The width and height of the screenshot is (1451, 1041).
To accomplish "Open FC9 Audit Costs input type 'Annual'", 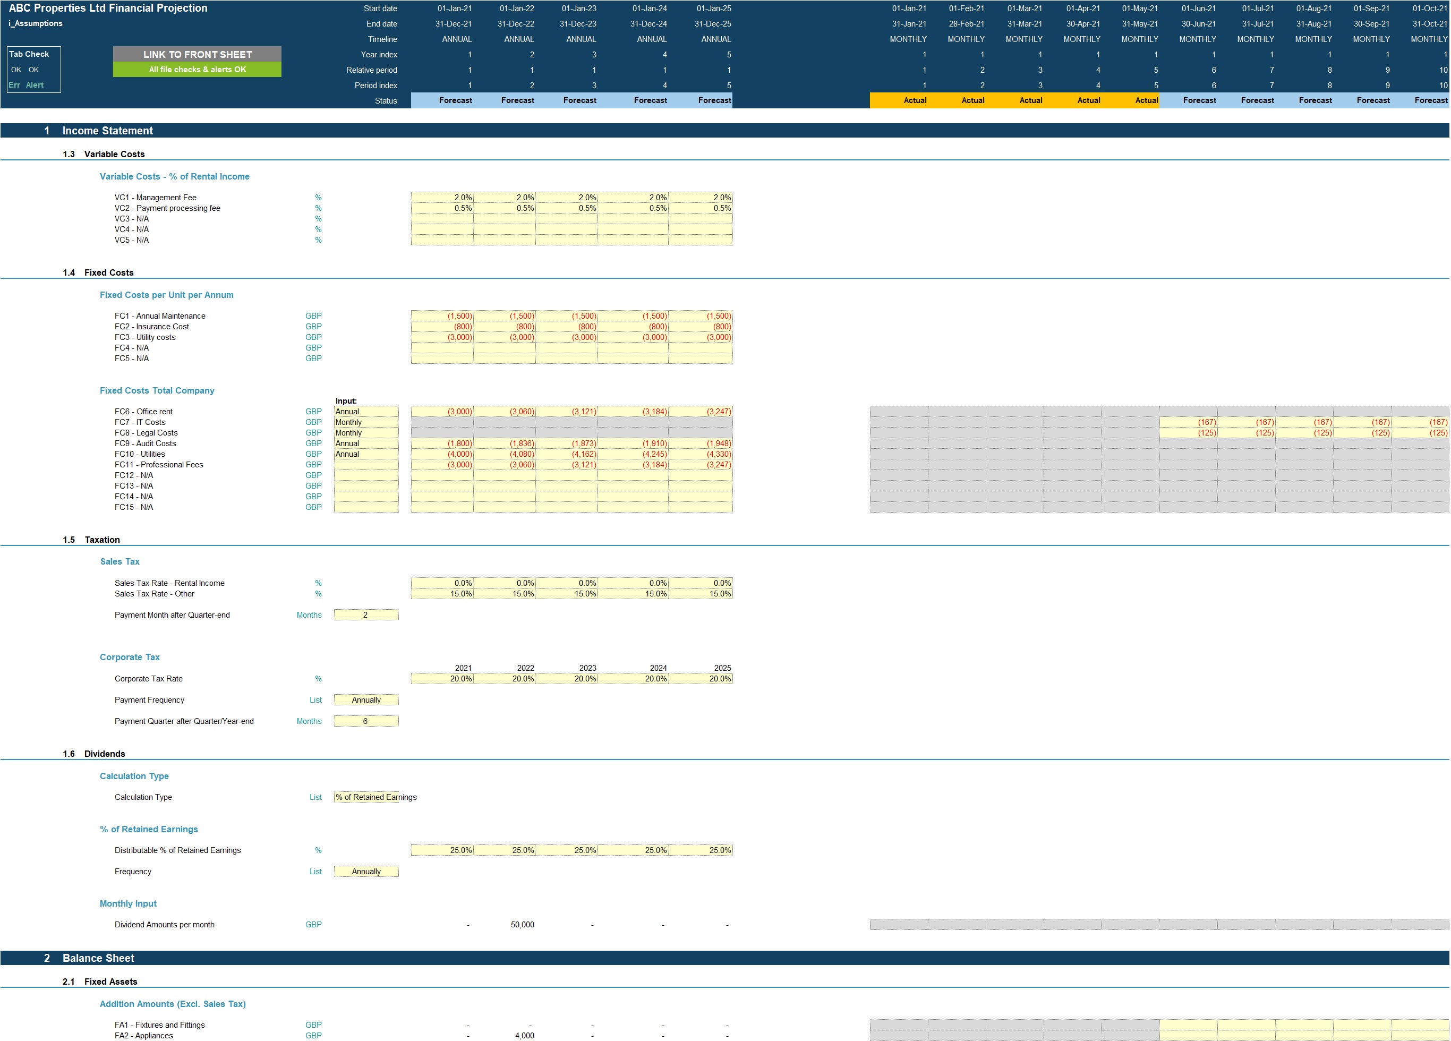I will coord(366,443).
